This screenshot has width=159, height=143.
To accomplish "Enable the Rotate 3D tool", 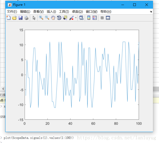I will click(x=59, y=18).
